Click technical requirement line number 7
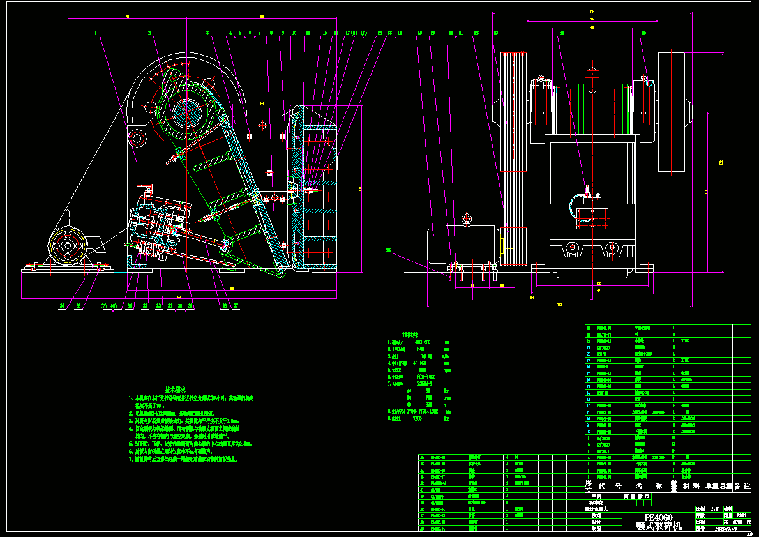The width and height of the screenshot is (759, 537). [x=183, y=458]
